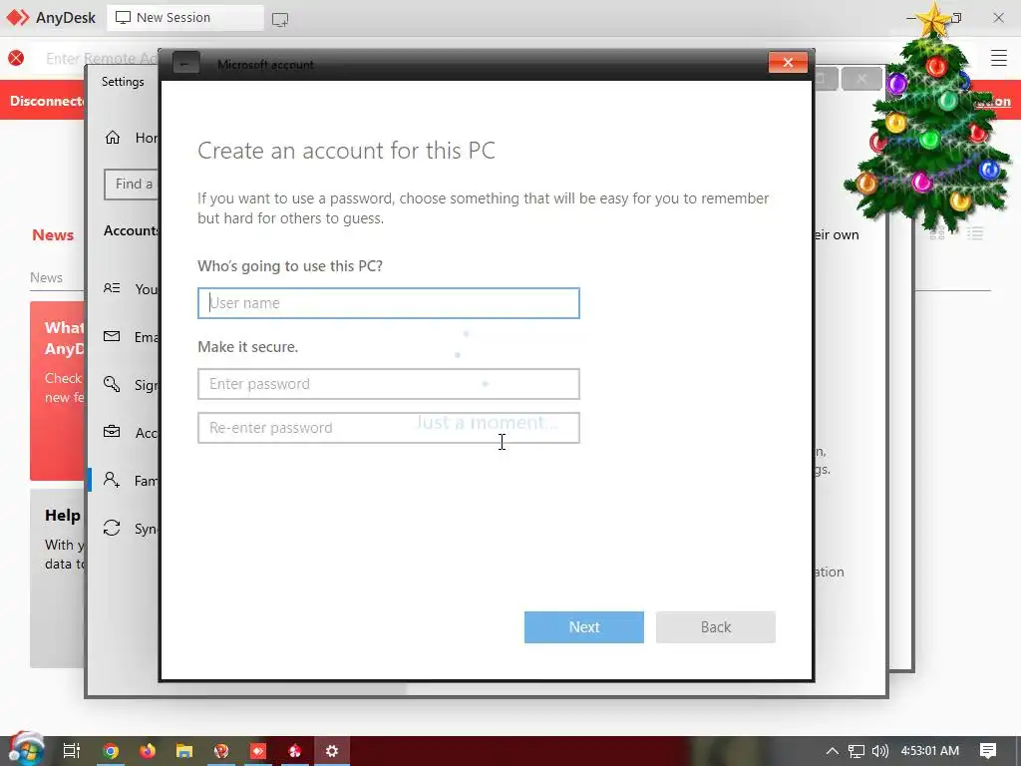This screenshot has height=766, width=1021.
Task: Click the Next button
Action: pyautogui.click(x=584, y=626)
